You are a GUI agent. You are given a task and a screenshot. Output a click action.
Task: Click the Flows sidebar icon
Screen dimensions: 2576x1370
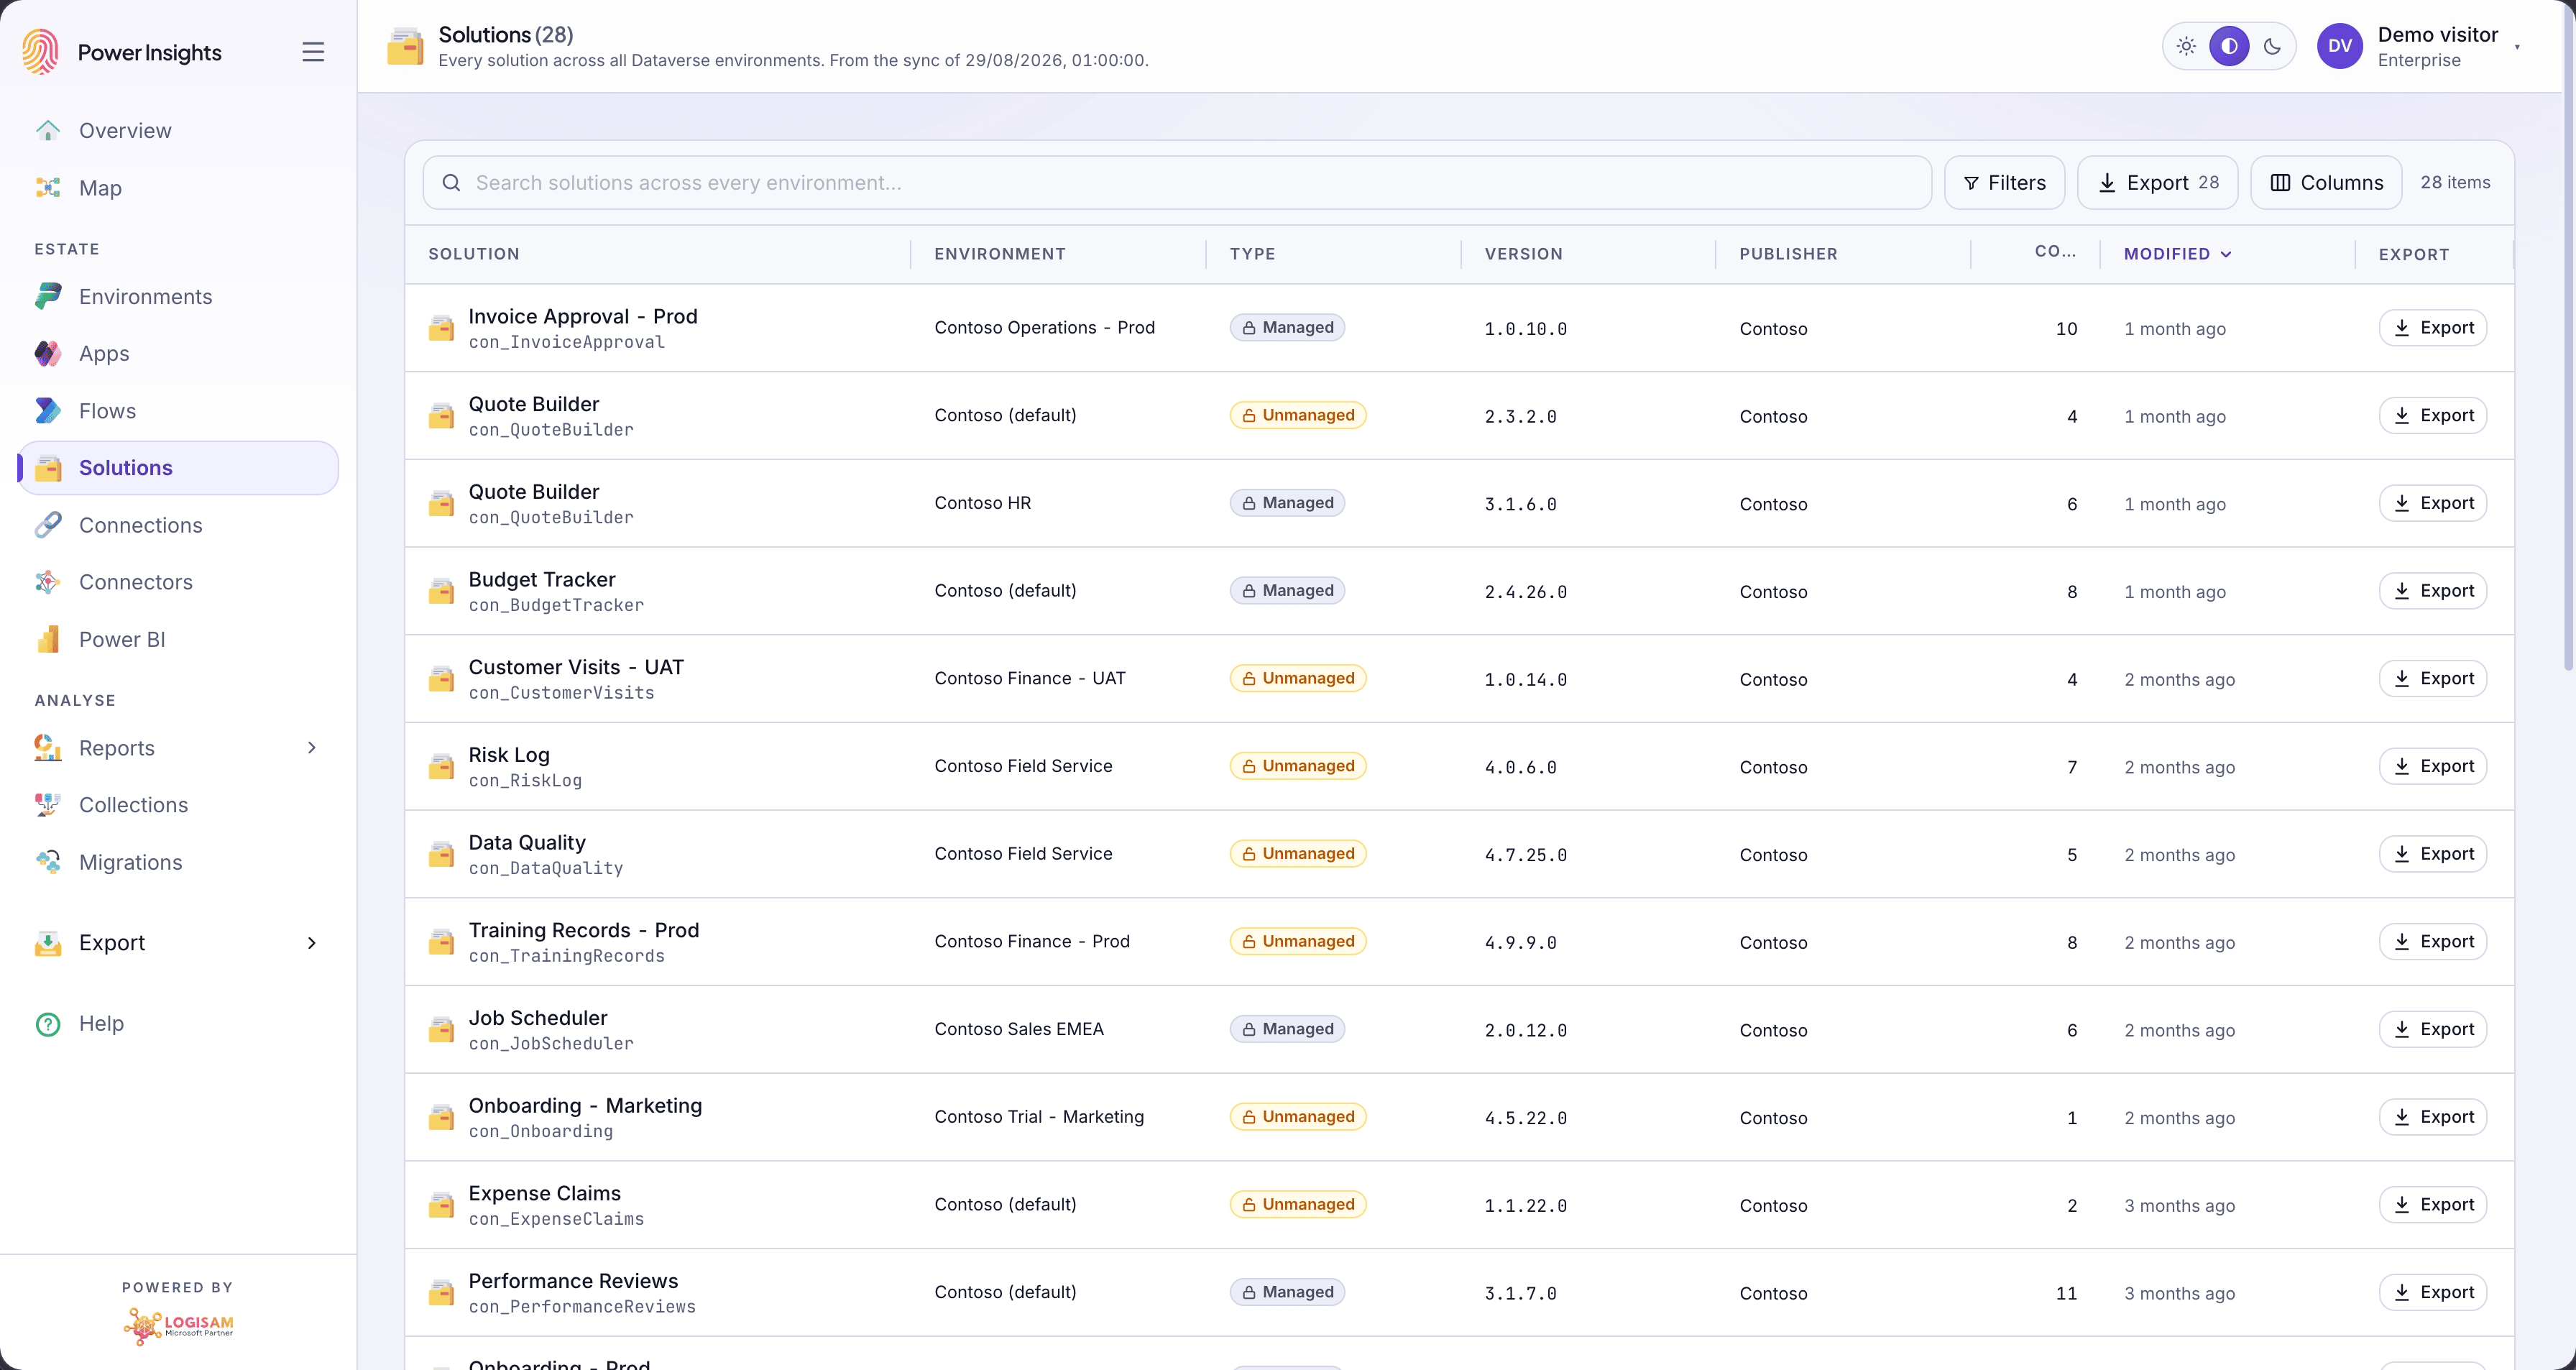48,411
